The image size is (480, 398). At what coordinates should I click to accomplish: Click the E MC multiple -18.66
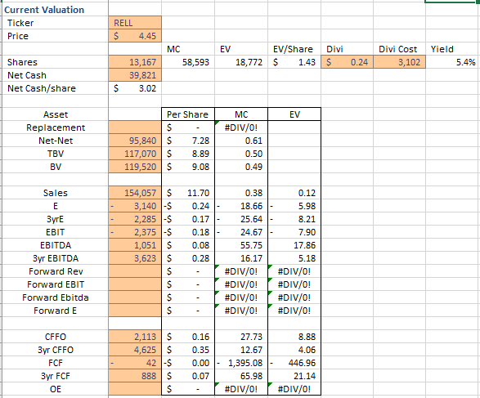[x=241, y=206]
